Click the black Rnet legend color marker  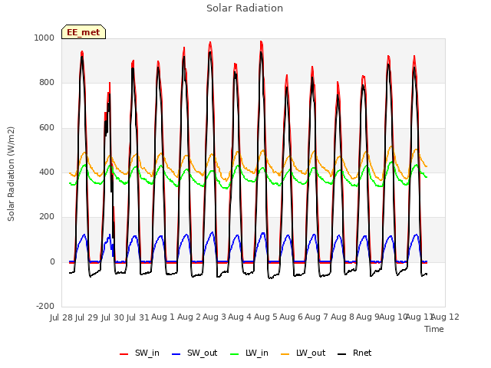click(342, 354)
